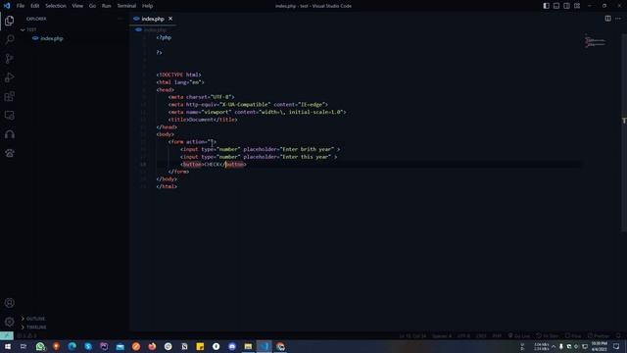Viewport: 627px width, 353px height.
Task: Toggle the primary side bar visibility
Action: point(547,6)
